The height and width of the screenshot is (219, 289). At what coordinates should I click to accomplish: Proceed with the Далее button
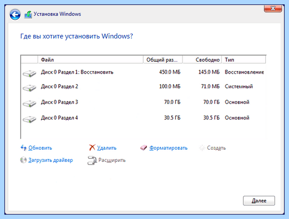[x=259, y=201]
